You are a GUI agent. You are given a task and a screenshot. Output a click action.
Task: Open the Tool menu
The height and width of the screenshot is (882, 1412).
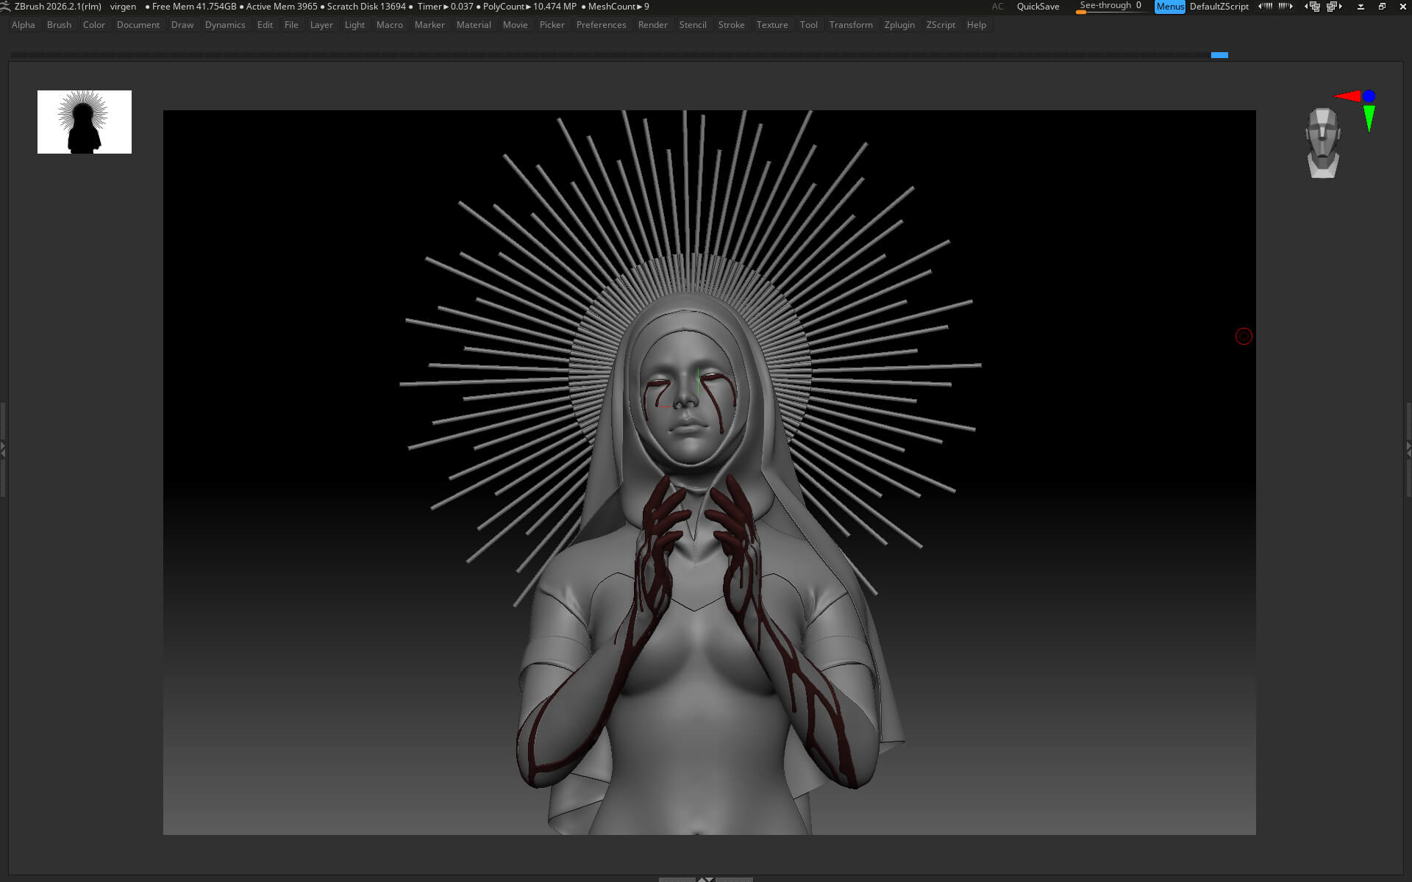[808, 25]
